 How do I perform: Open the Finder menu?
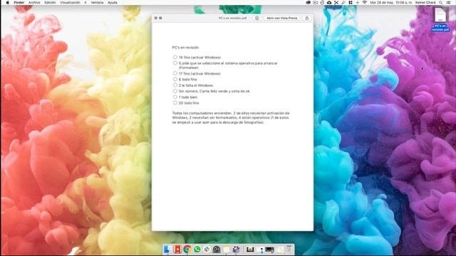click(19, 3)
